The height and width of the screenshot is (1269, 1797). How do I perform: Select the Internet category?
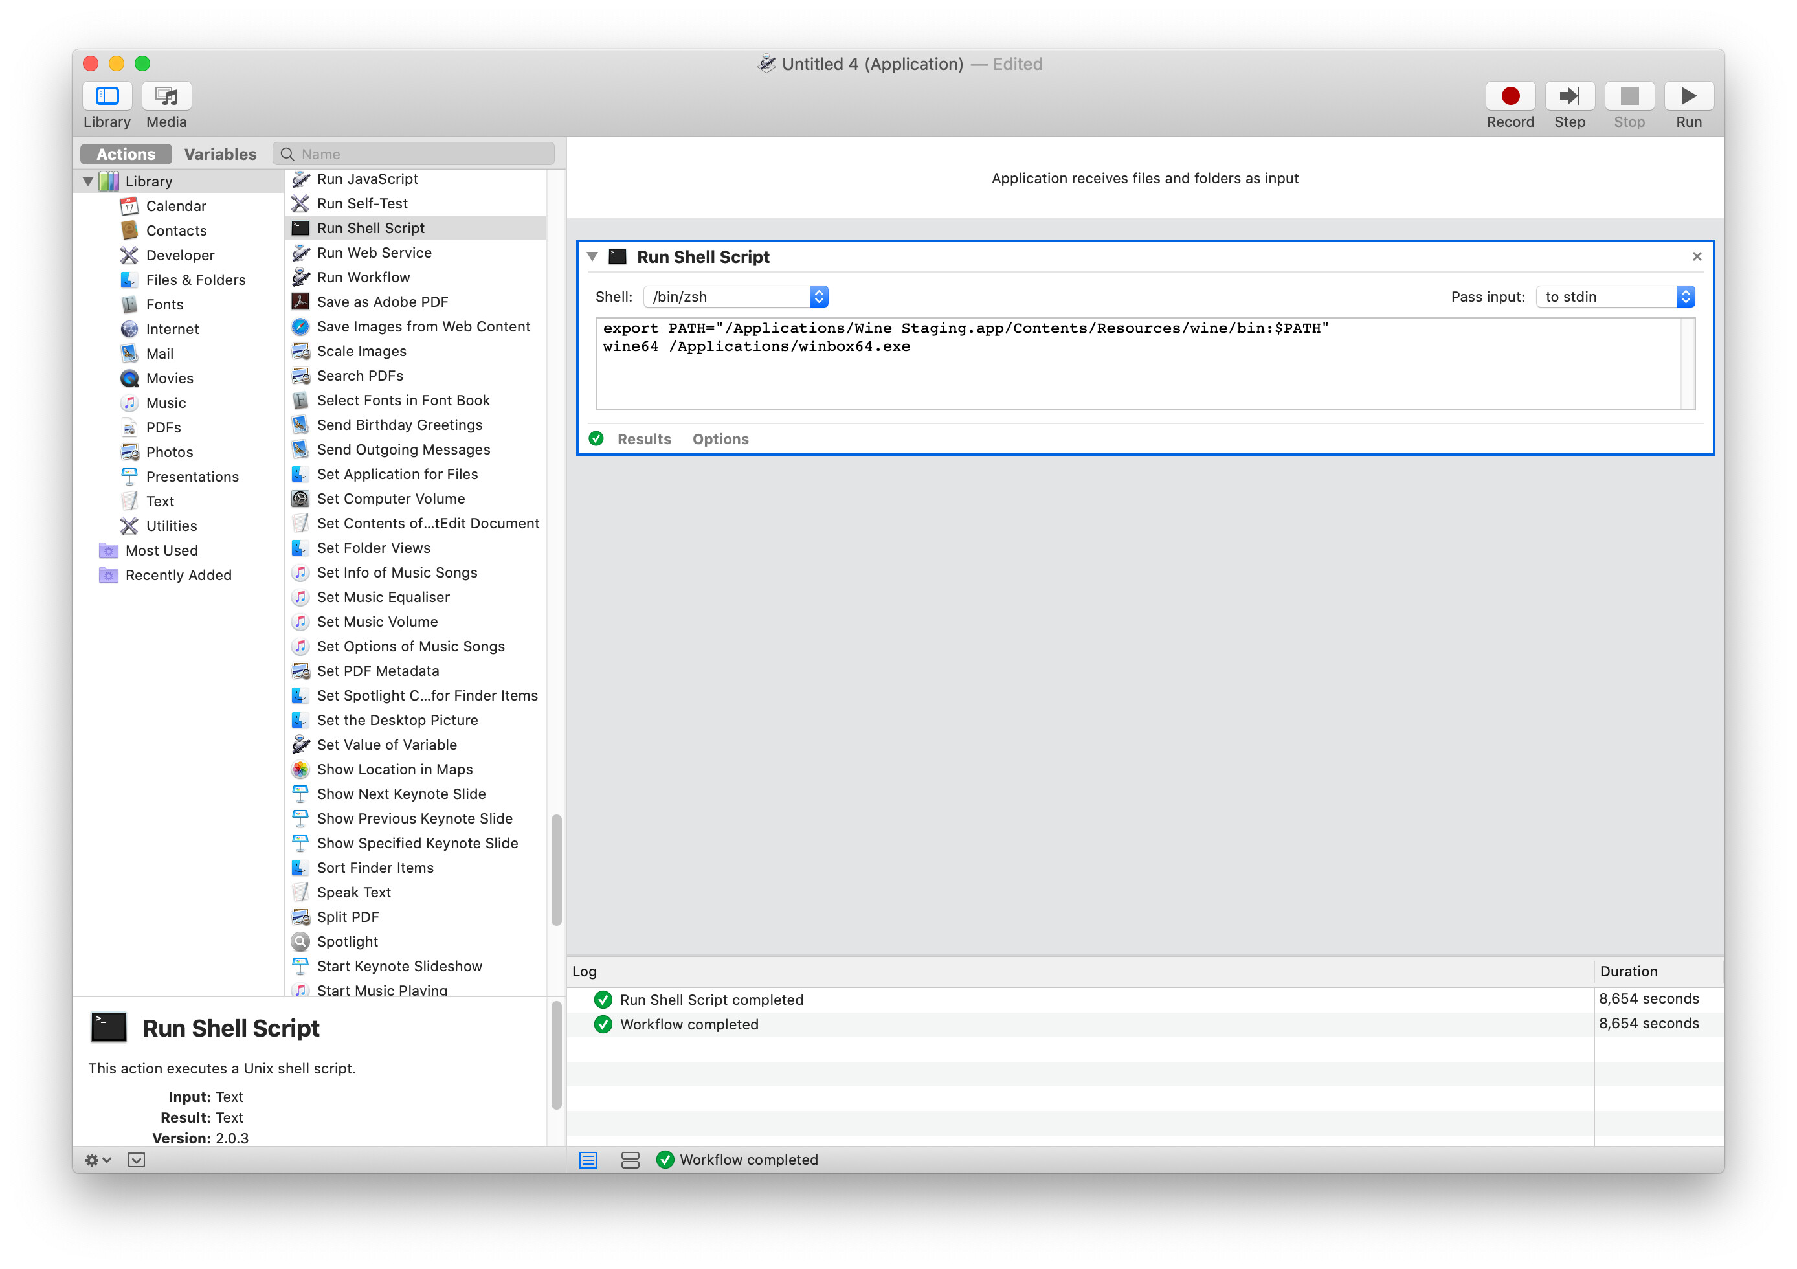click(x=172, y=329)
